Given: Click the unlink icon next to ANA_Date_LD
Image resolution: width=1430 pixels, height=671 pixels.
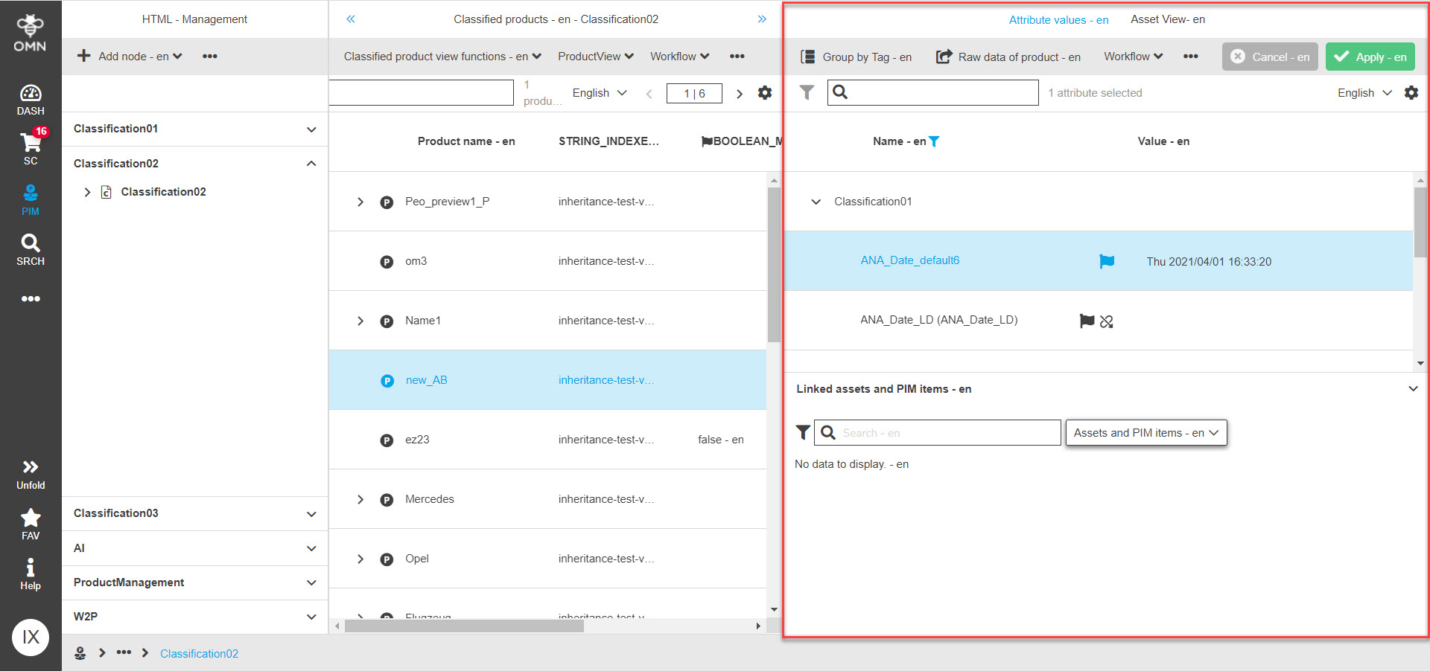Looking at the screenshot, I should [x=1107, y=321].
